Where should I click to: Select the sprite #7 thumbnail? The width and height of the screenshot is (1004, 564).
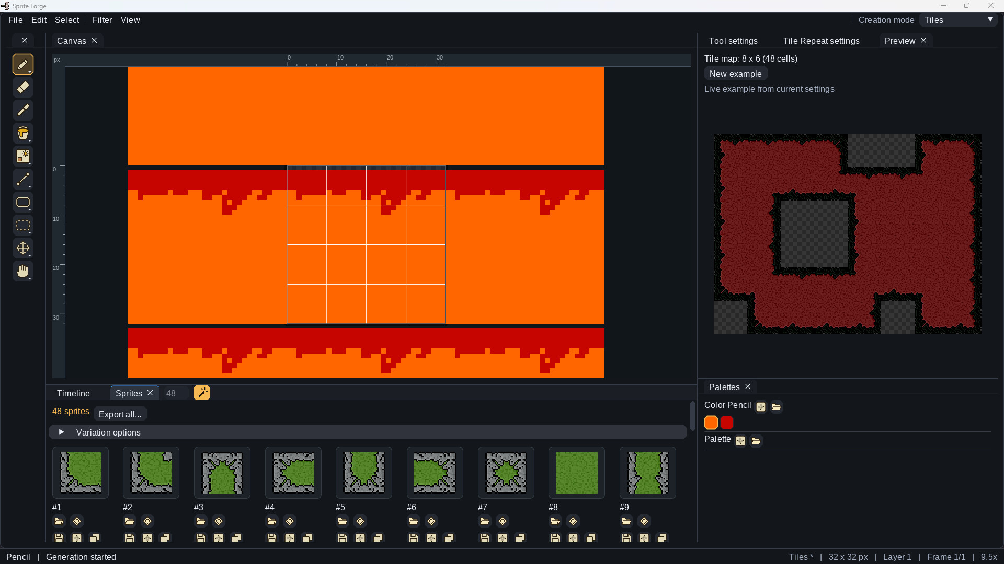506,473
